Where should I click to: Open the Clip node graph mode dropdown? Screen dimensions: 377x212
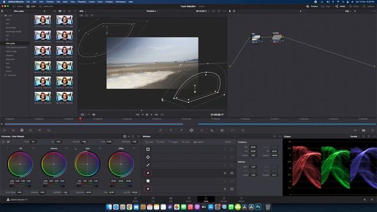point(349,11)
